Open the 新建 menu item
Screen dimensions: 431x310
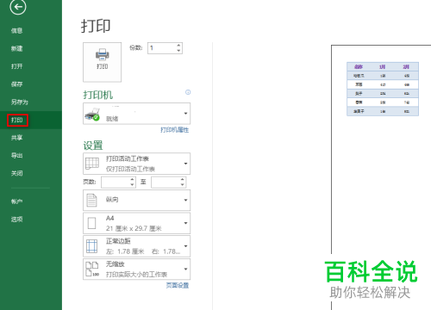16,48
